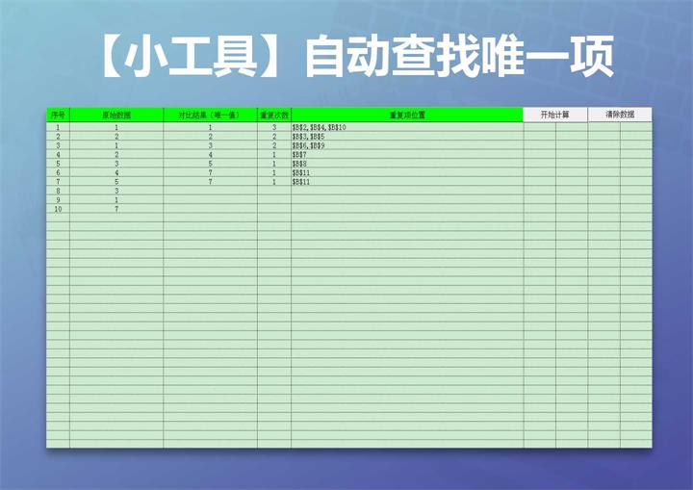The height and width of the screenshot is (490, 693).
Task: Click first empty original data cell below row 10
Action: coord(116,219)
